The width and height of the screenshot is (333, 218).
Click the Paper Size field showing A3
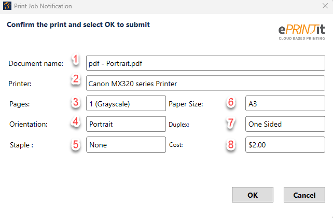(x=285, y=103)
